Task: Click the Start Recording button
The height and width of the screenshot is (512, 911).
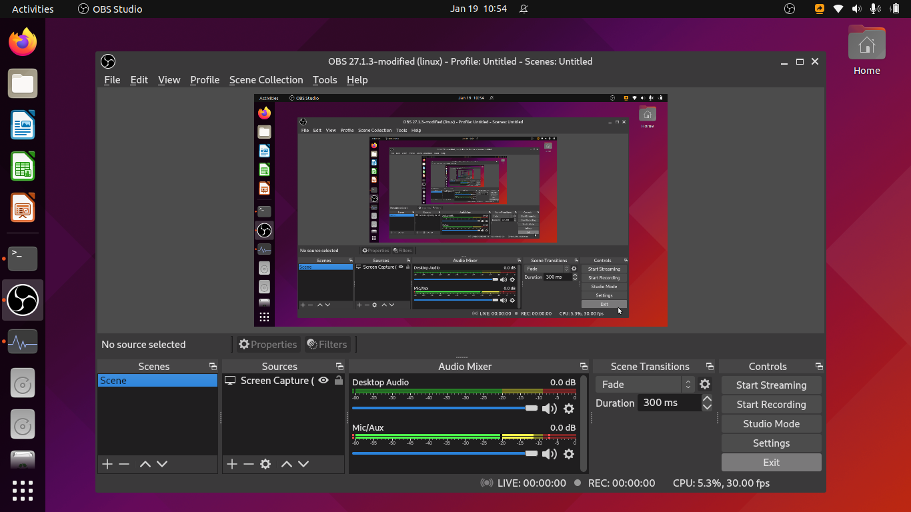Action: [x=772, y=405]
